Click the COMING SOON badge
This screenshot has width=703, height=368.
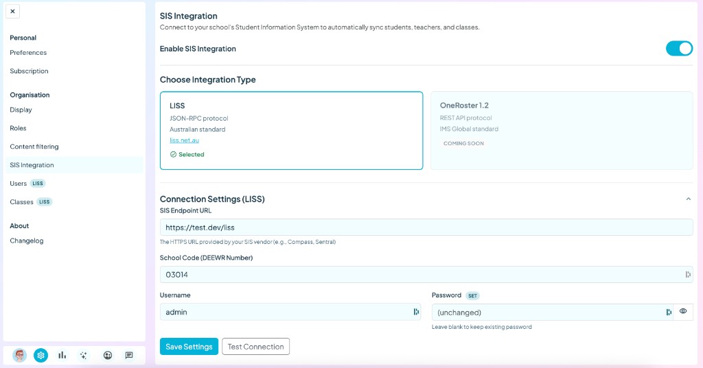pyautogui.click(x=463, y=143)
